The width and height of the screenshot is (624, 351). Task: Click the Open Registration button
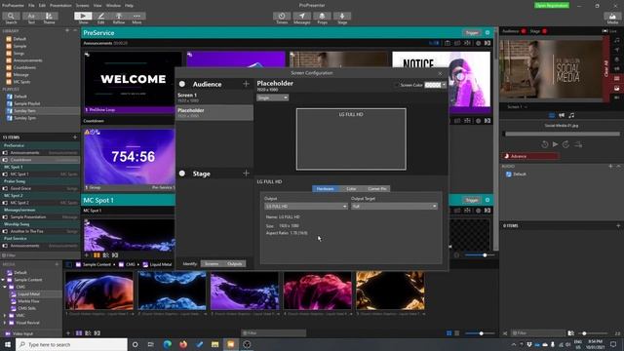tap(552, 6)
